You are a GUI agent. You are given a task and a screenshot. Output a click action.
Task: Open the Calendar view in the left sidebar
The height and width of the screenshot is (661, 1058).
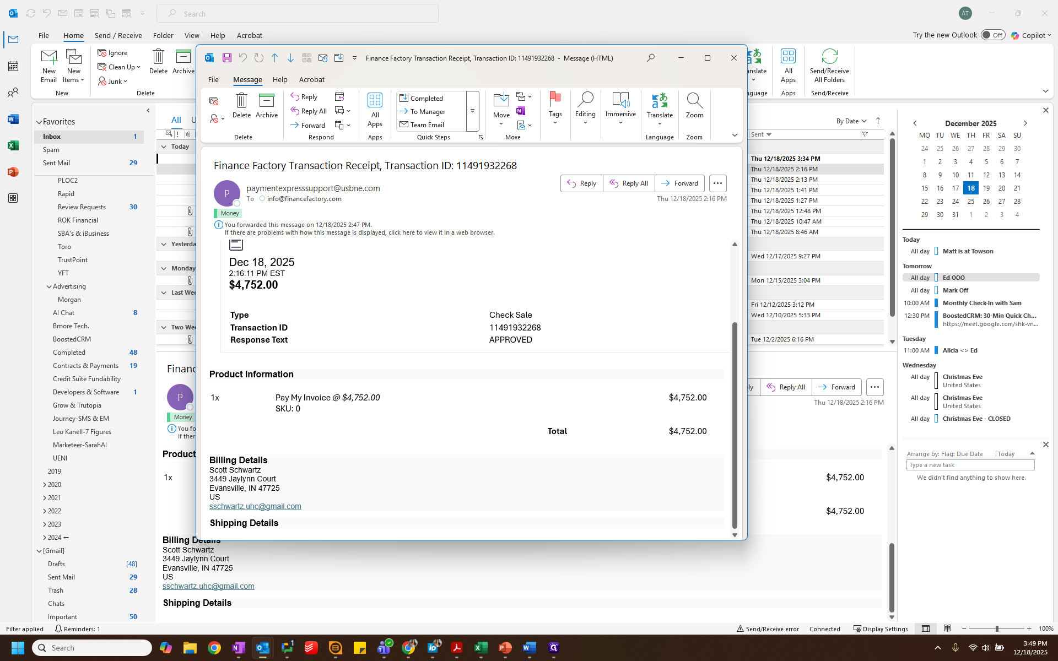pyautogui.click(x=13, y=66)
